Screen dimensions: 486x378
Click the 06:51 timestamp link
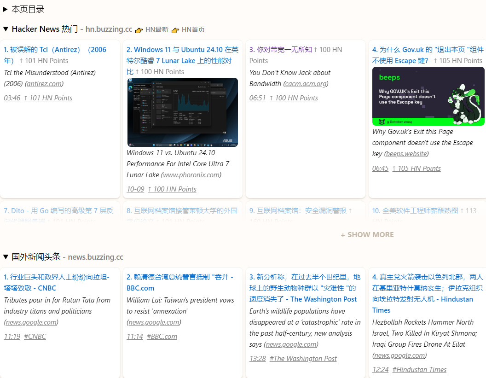pos(258,98)
